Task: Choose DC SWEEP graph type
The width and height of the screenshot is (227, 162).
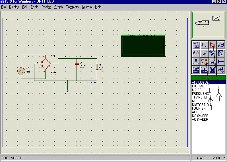Action: pyautogui.click(x=200, y=116)
